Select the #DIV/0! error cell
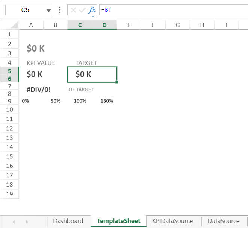 [39, 90]
